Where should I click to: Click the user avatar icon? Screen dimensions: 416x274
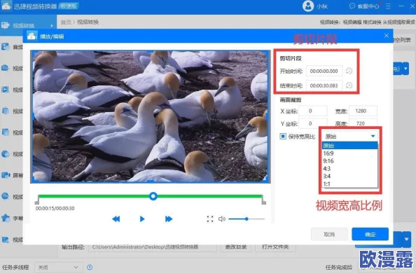coord(308,6)
